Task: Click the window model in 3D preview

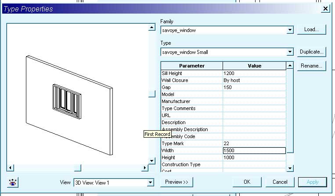Action: [x=67, y=102]
